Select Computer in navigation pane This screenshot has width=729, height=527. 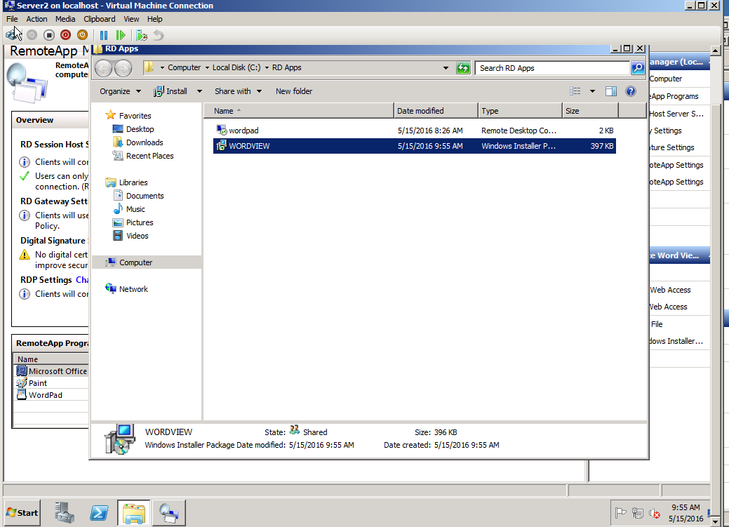pyautogui.click(x=147, y=262)
